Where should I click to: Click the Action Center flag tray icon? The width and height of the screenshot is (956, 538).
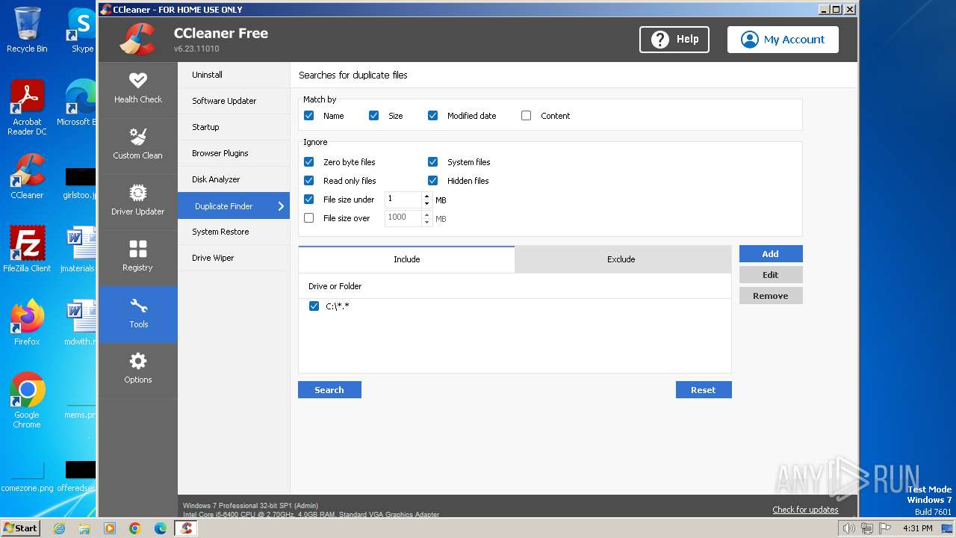[885, 528]
